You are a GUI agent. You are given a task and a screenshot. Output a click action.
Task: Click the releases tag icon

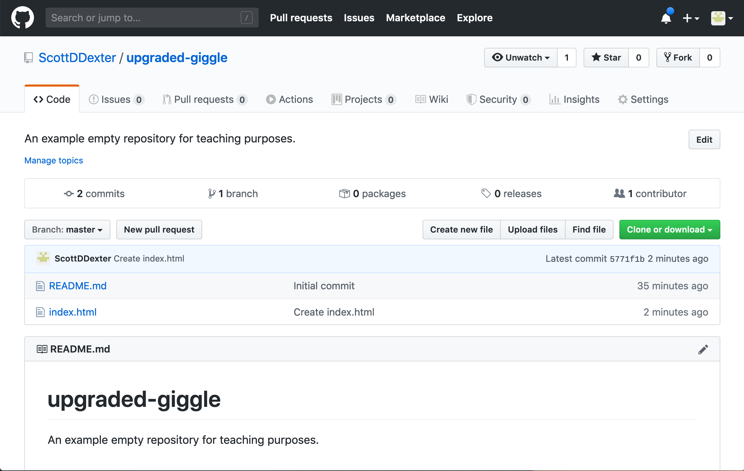[486, 194]
